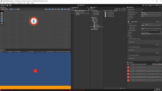The height and width of the screenshot is (91, 162).
Task: Open the Sleeping Mode dropdown
Action: click(151, 14)
